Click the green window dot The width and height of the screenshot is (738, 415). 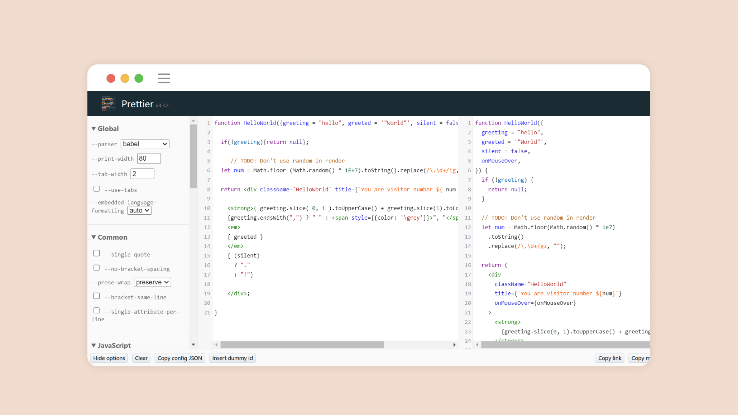pos(139,78)
